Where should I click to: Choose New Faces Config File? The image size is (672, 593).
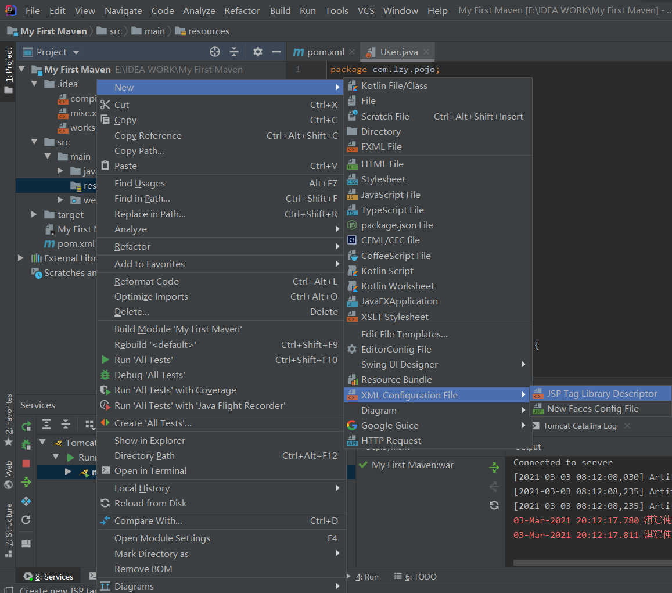point(601,409)
